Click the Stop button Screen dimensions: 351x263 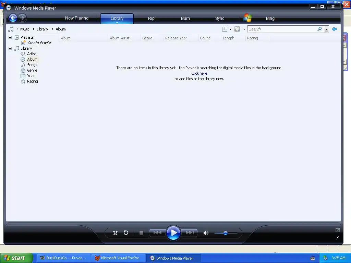[141, 233]
